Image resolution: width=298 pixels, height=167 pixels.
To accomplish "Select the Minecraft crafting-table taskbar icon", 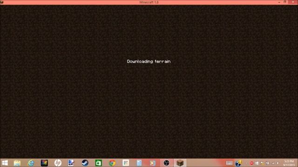I will 180,163.
